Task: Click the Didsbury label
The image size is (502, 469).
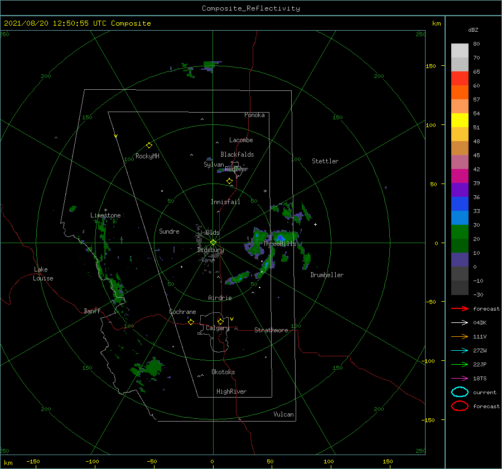Action: coord(210,250)
